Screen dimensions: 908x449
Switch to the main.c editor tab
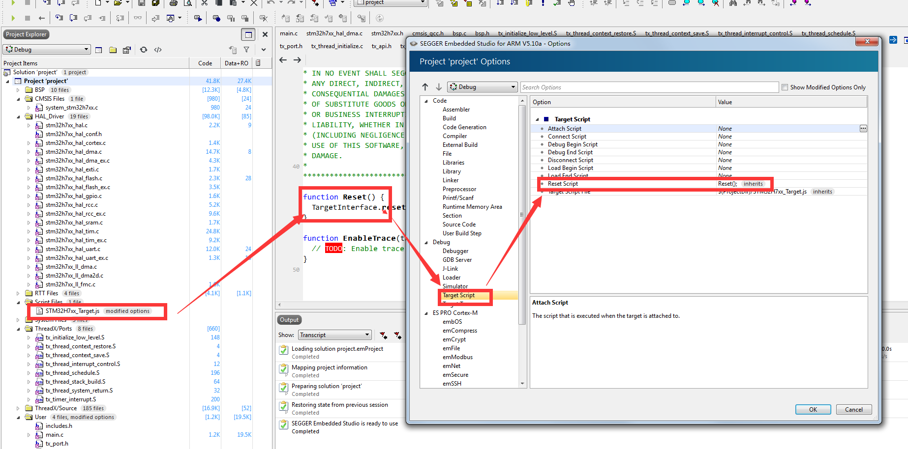289,33
